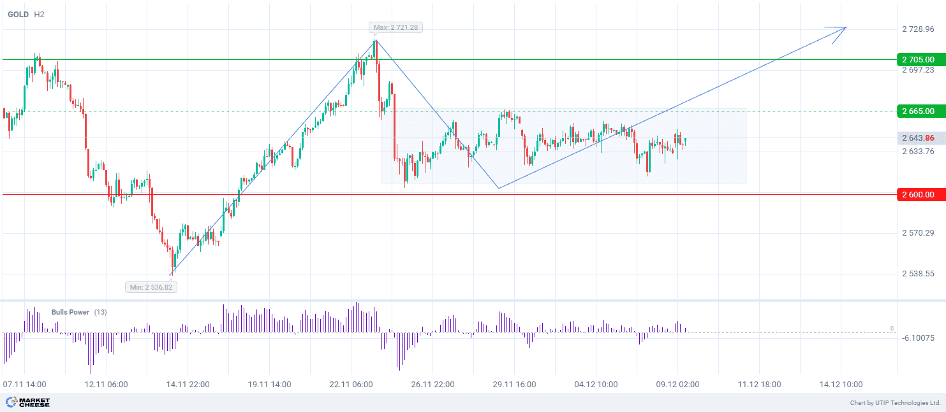The width and height of the screenshot is (946, 412).
Task: Select the red 2 600.00 level tag
Action: [x=919, y=194]
